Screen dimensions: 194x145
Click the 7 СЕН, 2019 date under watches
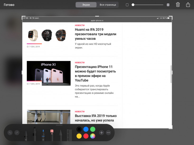33,47
